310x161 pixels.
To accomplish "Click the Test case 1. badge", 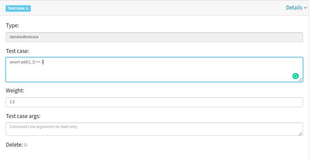I will point(18,8).
